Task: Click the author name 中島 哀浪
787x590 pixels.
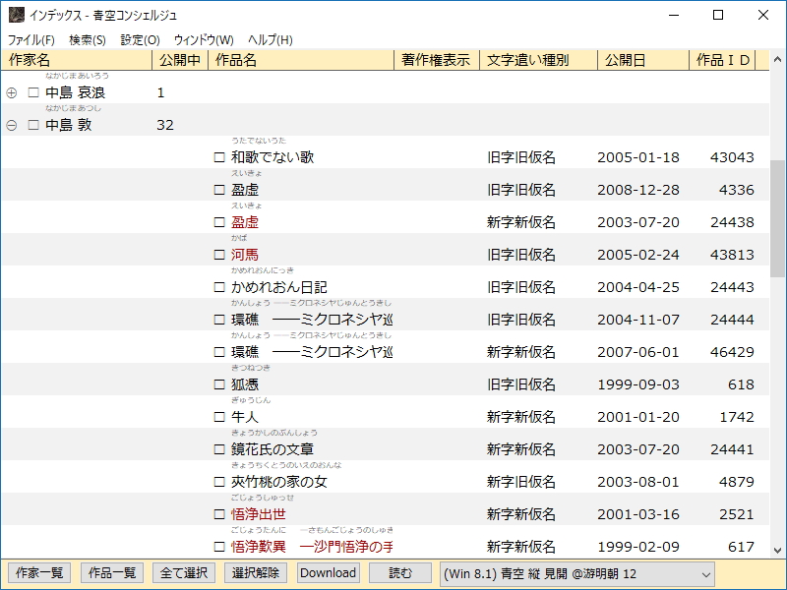Action: [x=76, y=92]
